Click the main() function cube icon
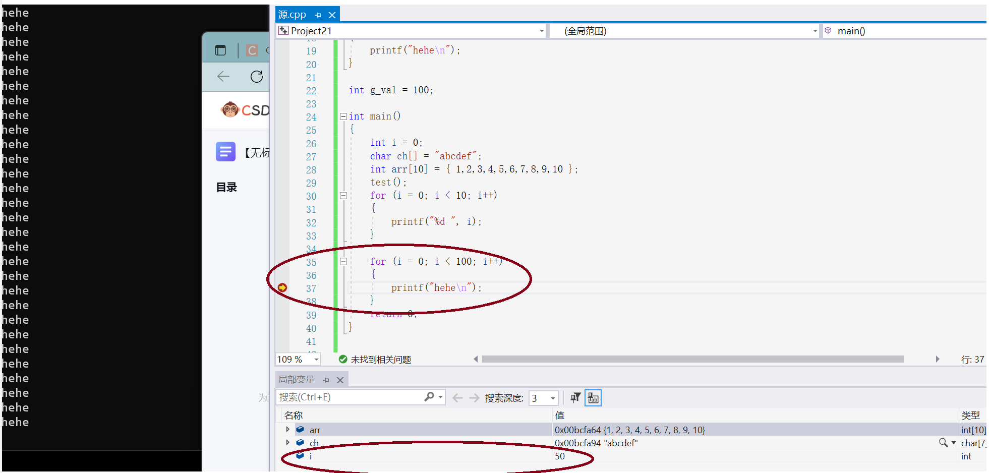Image resolution: width=989 pixels, height=473 pixels. click(828, 31)
